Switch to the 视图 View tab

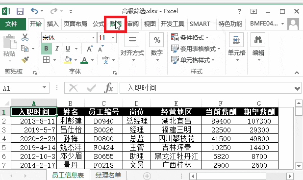[x=150, y=24]
